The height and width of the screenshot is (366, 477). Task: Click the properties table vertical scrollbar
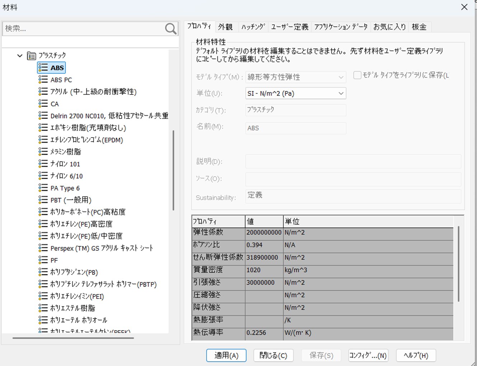459,264
